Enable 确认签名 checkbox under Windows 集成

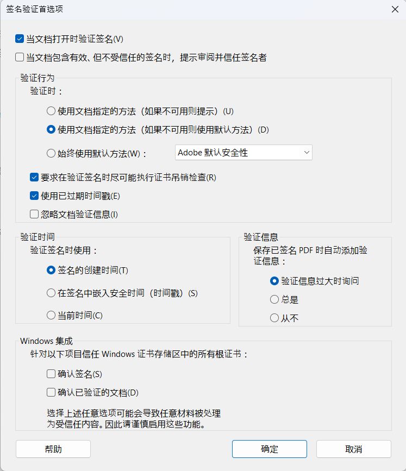51,374
